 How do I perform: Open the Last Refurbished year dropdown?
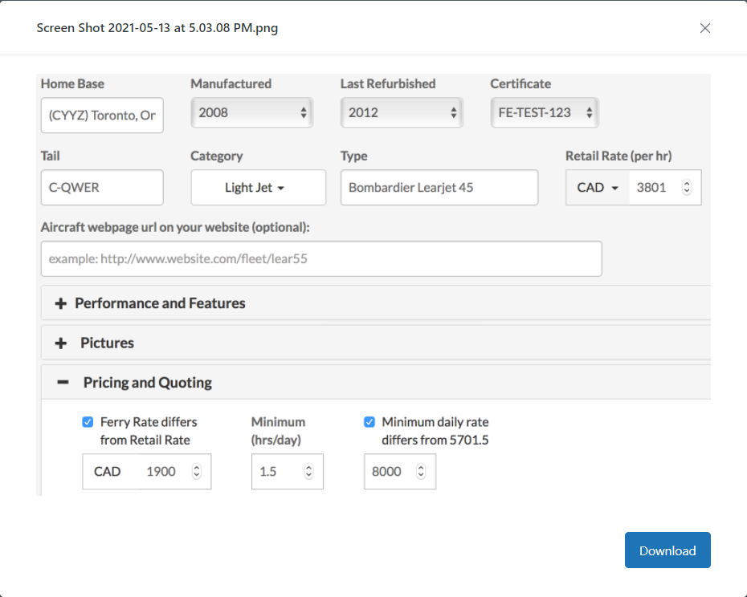[x=402, y=113]
